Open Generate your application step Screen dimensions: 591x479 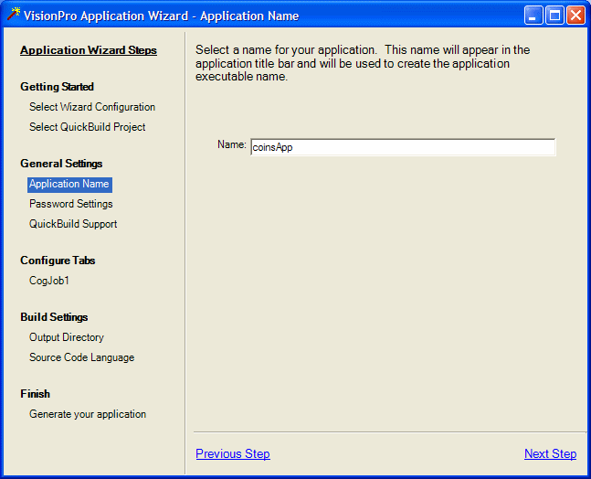coord(88,414)
